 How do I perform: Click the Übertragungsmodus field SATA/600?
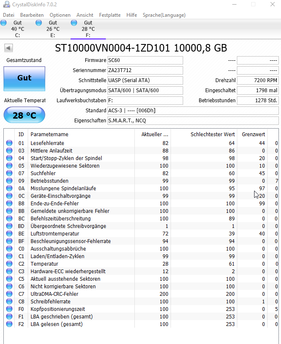(x=145, y=91)
